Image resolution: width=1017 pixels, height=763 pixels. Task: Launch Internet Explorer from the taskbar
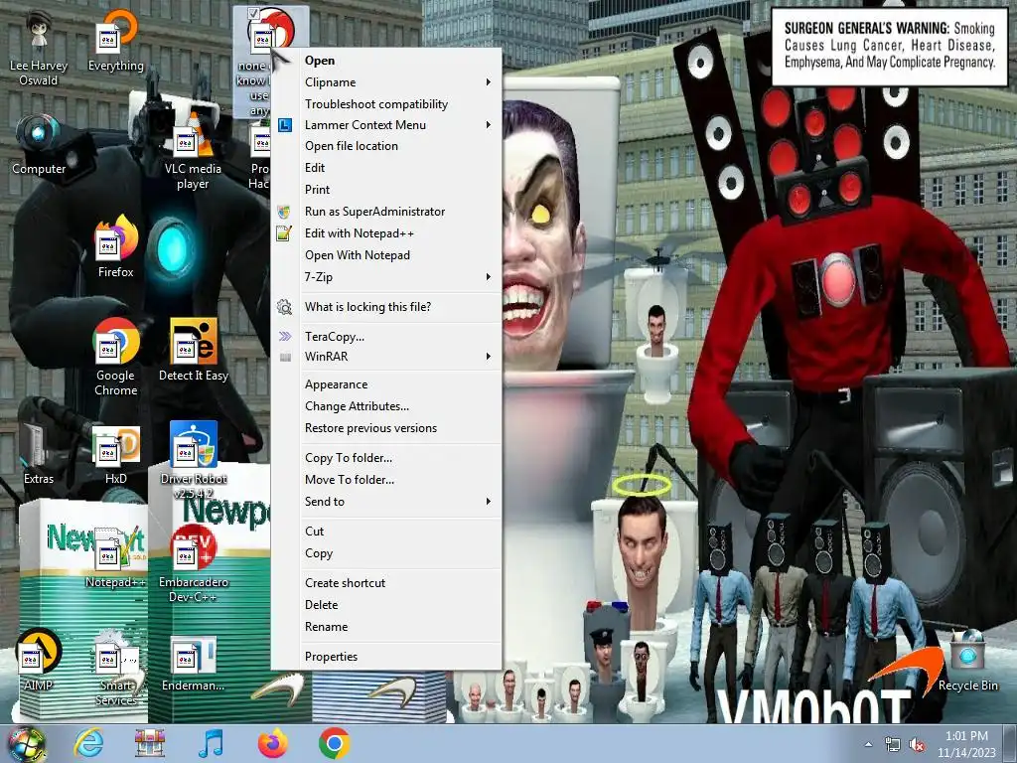(88, 743)
